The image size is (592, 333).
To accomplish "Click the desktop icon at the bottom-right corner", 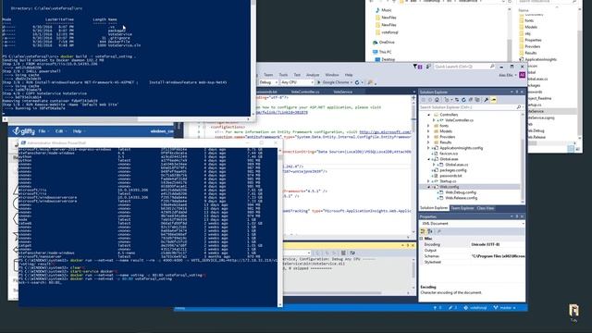I will coord(573,313).
